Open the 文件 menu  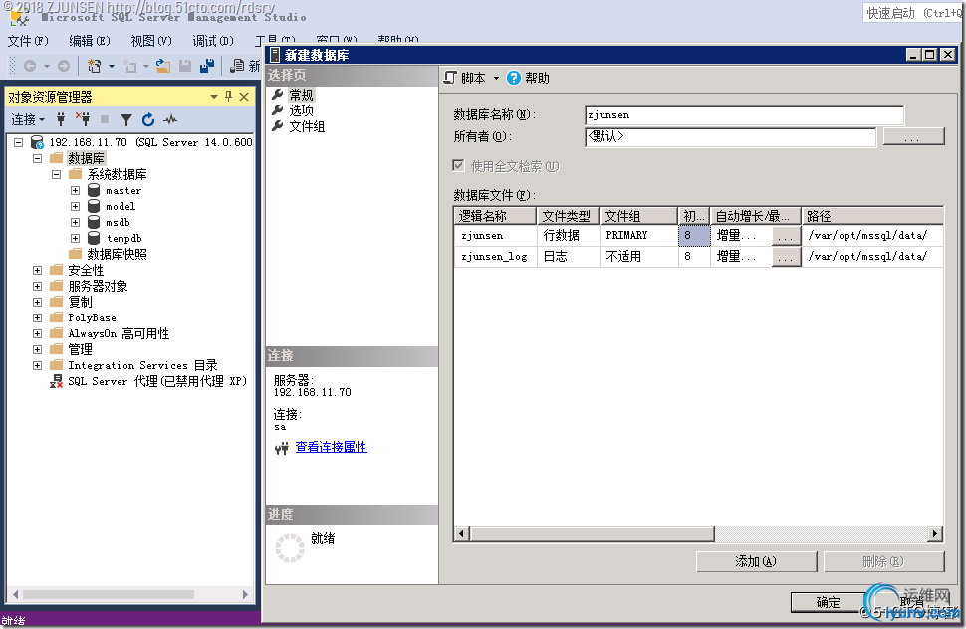28,41
